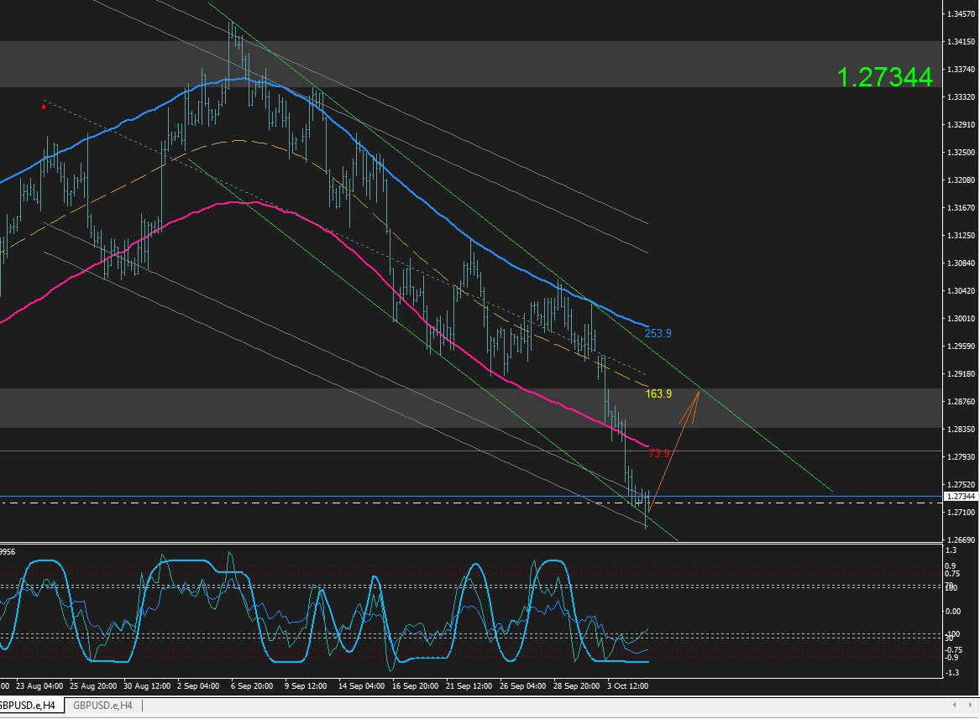Screen dimensions: 980x719
Task: Click the 9956 indicator window label
Action: (8, 551)
